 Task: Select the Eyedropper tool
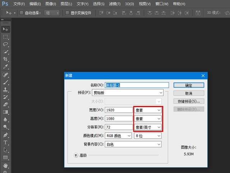(x=5, y=67)
